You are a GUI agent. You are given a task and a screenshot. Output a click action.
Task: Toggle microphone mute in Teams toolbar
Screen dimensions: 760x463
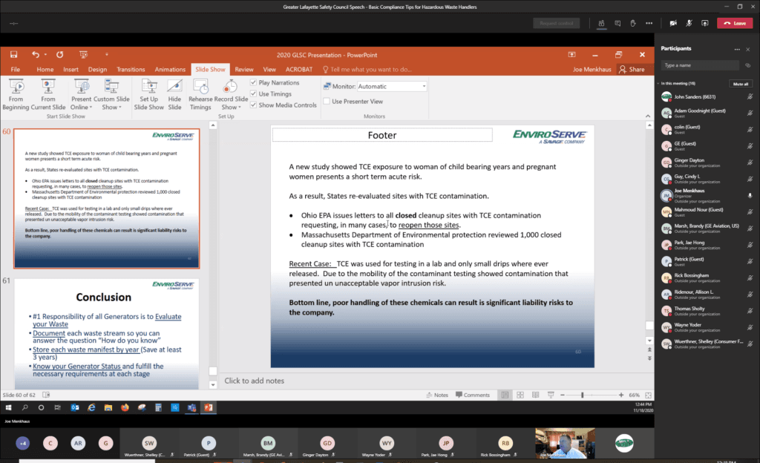pyautogui.click(x=689, y=23)
